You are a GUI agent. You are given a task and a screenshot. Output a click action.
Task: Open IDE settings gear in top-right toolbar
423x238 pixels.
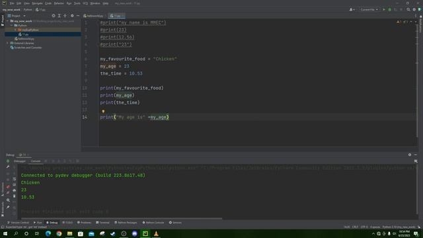414,9
